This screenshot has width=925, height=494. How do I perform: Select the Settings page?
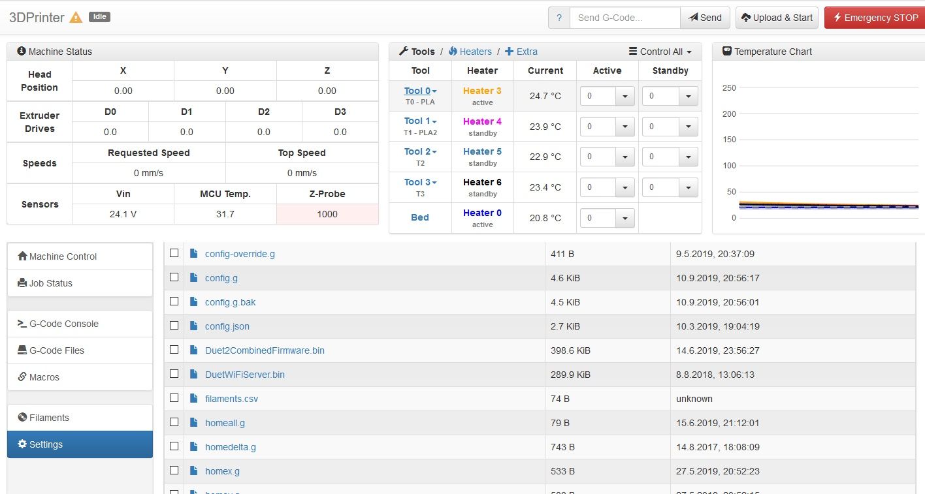80,444
